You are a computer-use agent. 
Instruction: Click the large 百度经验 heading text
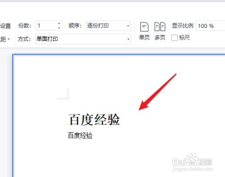pos(94,120)
